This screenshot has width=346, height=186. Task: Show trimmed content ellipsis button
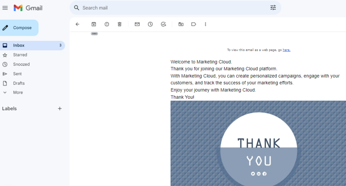coord(94,33)
